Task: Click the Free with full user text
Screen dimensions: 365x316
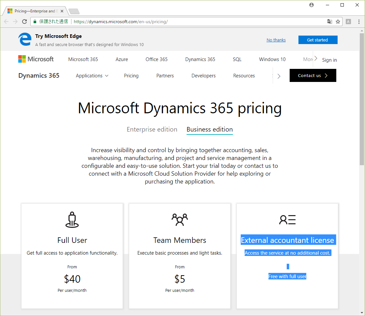Action: tap(287, 276)
